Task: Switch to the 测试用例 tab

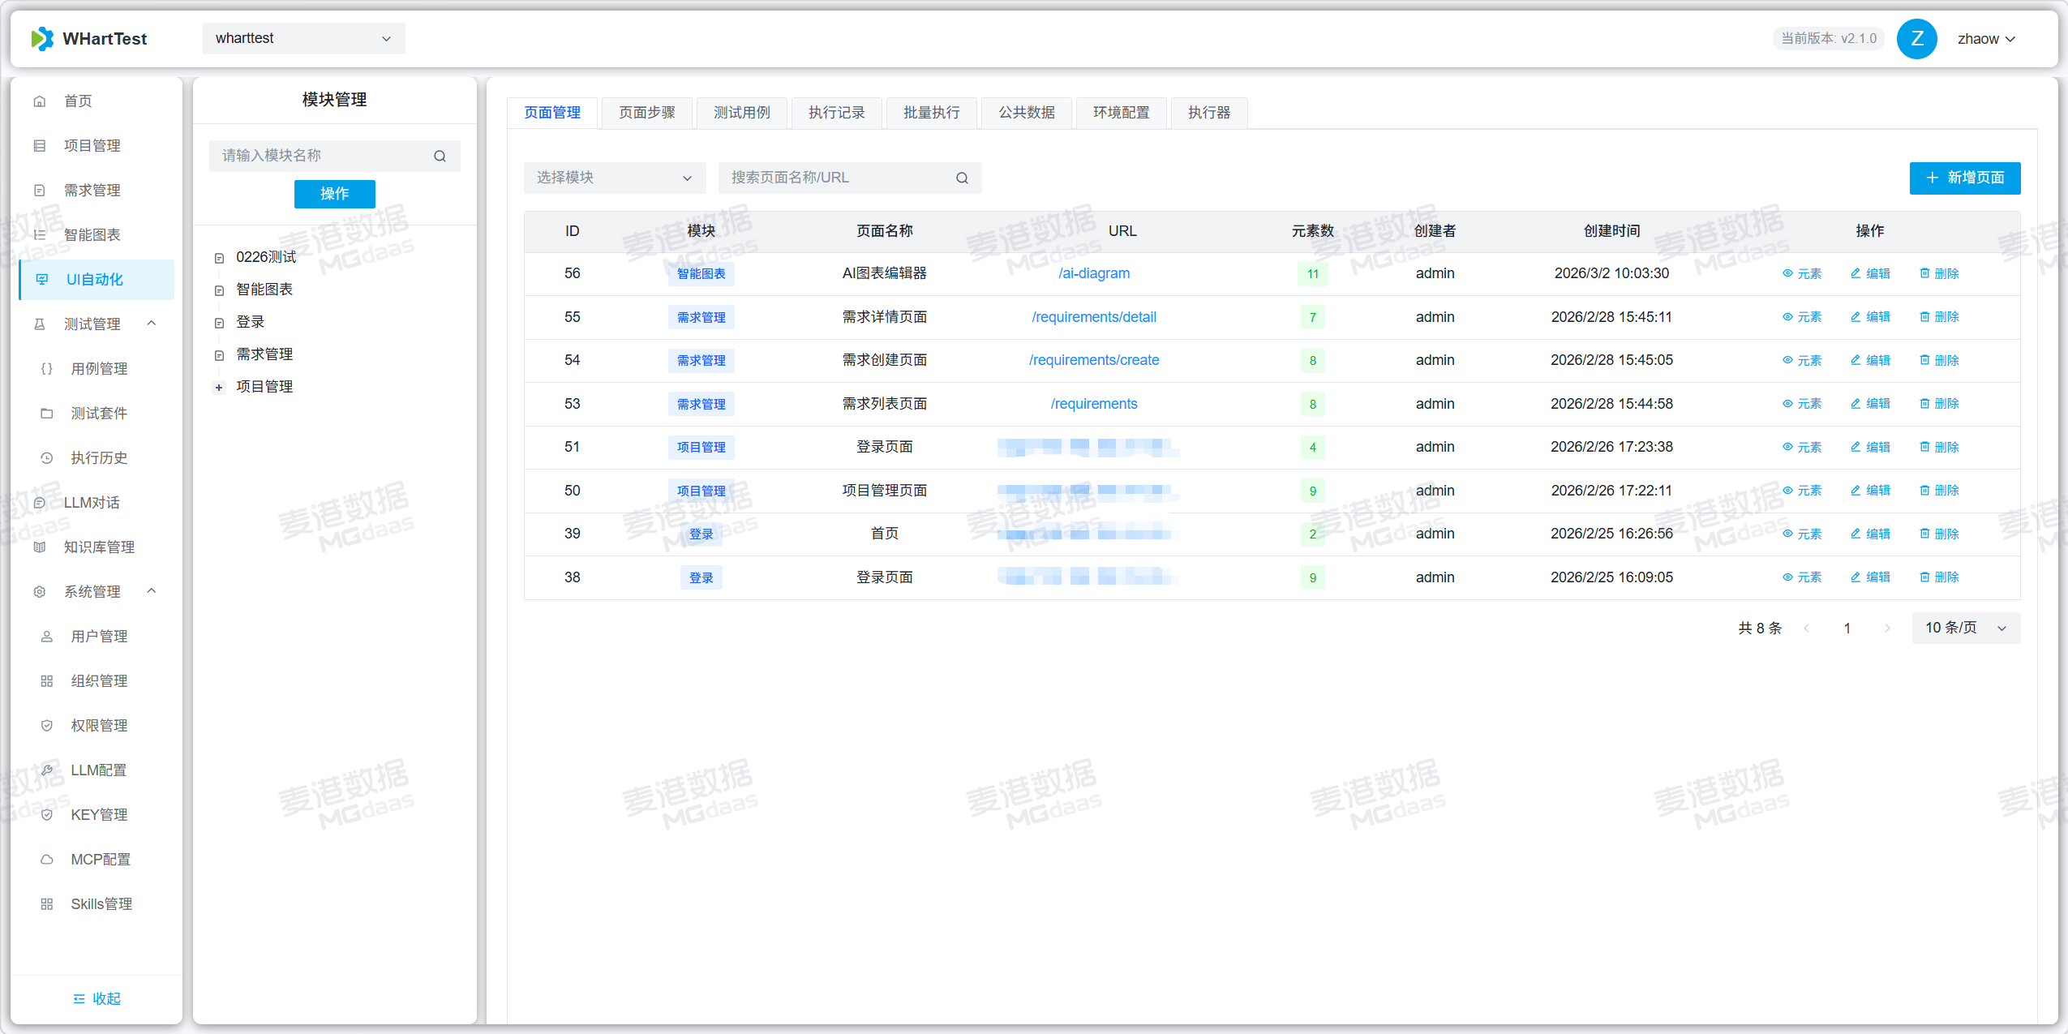Action: (x=741, y=113)
